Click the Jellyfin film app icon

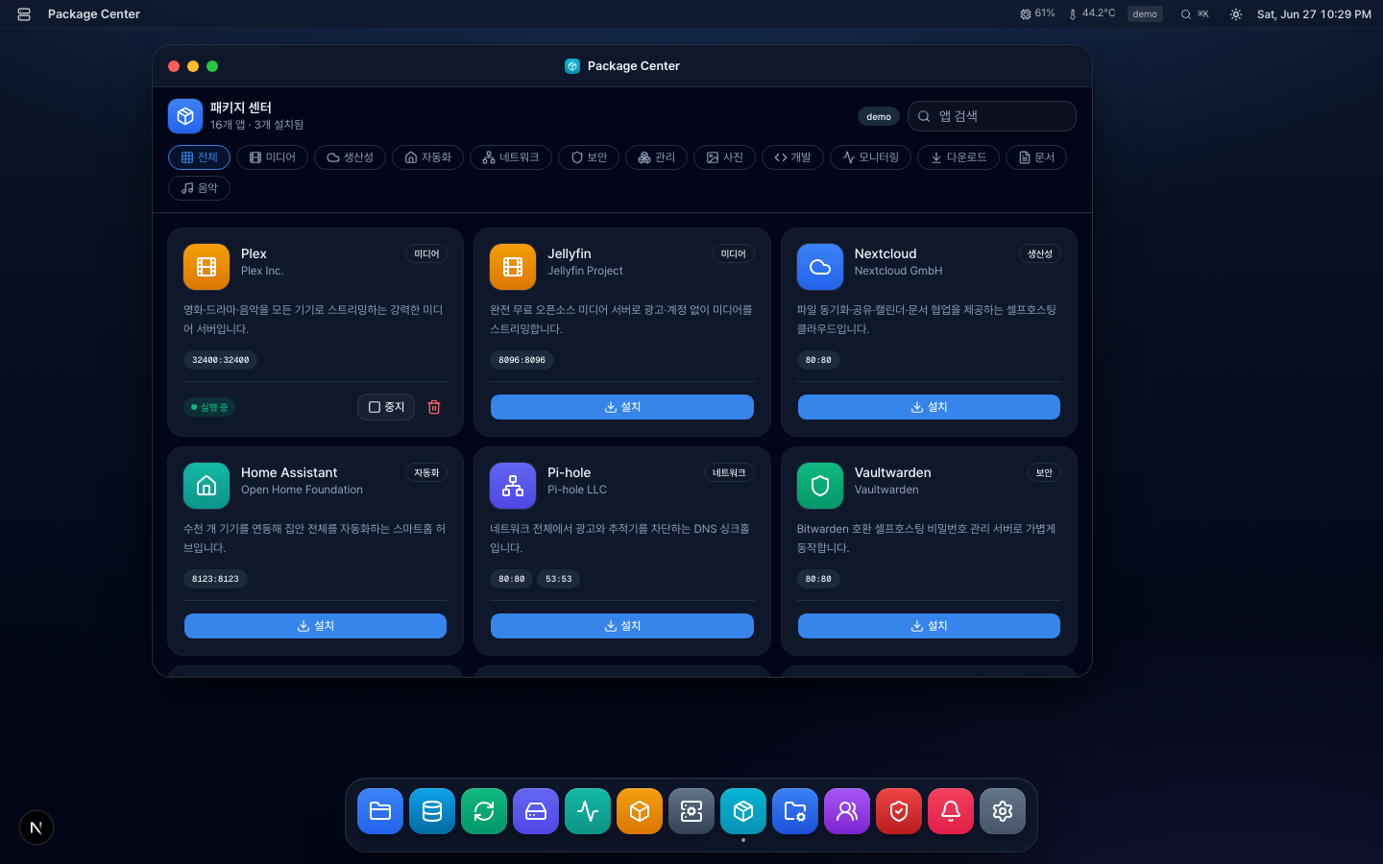pos(513,267)
